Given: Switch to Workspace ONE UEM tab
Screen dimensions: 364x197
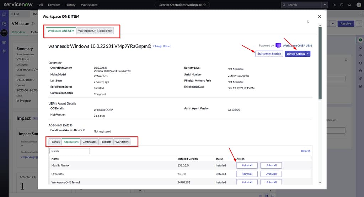Looking at the screenshot, I should 61,31.
